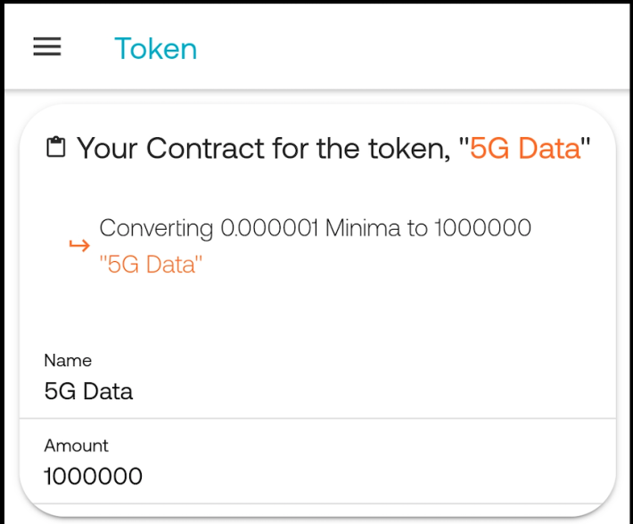Click blank card space above the Name label
Screen dimensions: 633x524
pos(317,315)
